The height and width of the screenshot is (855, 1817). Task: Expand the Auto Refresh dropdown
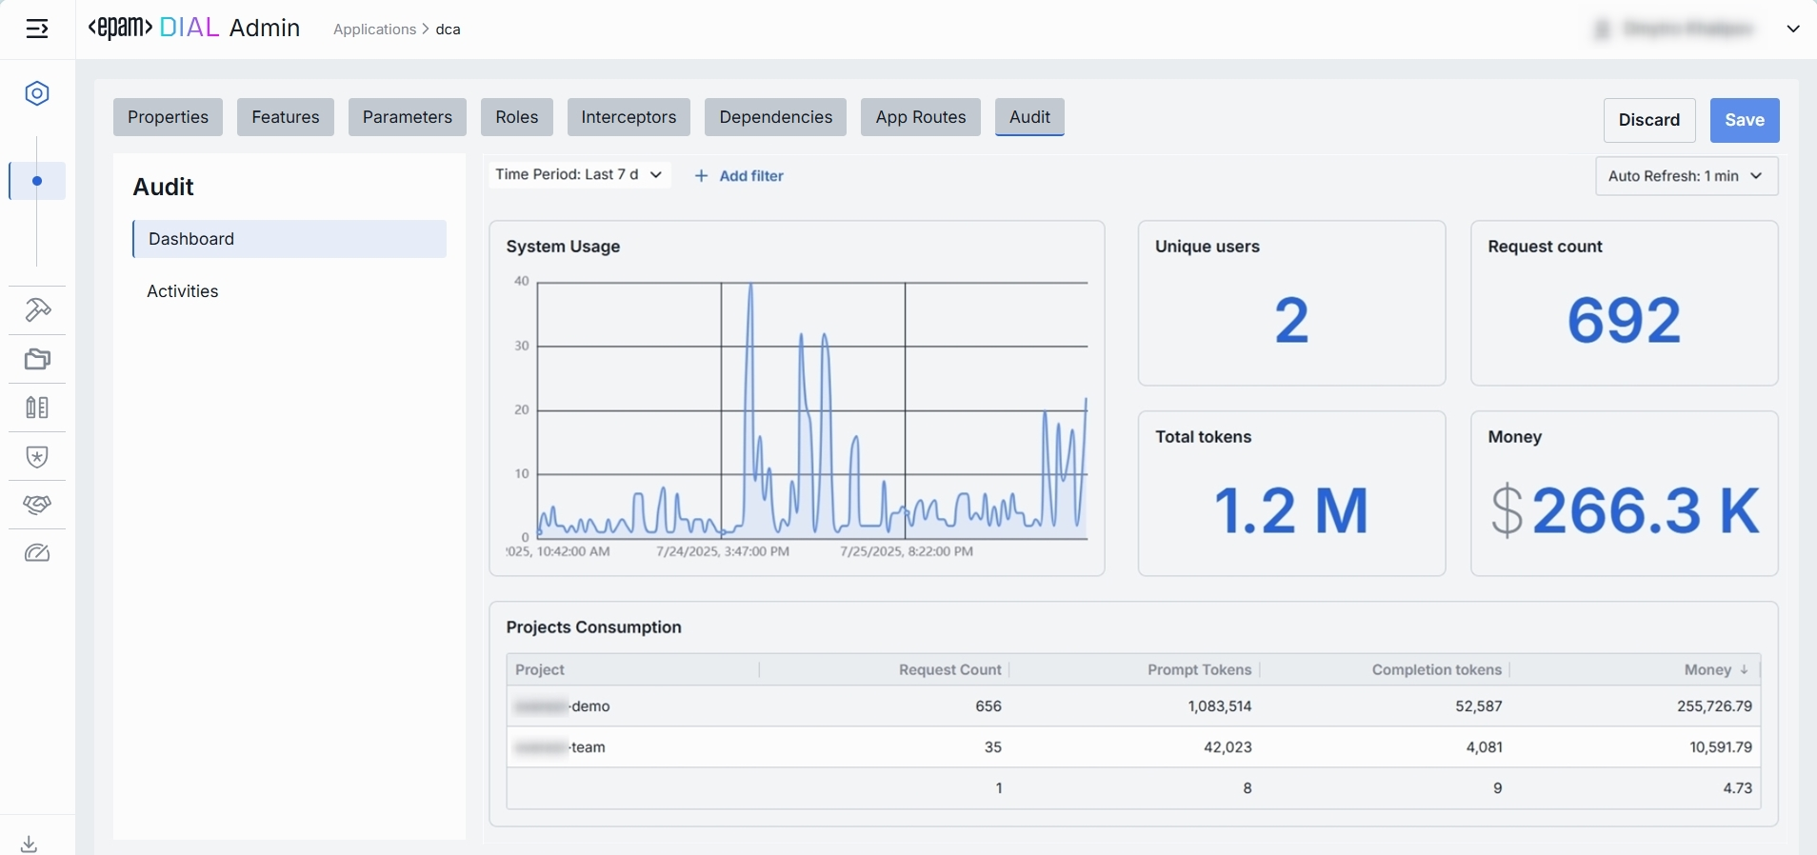click(x=1686, y=176)
